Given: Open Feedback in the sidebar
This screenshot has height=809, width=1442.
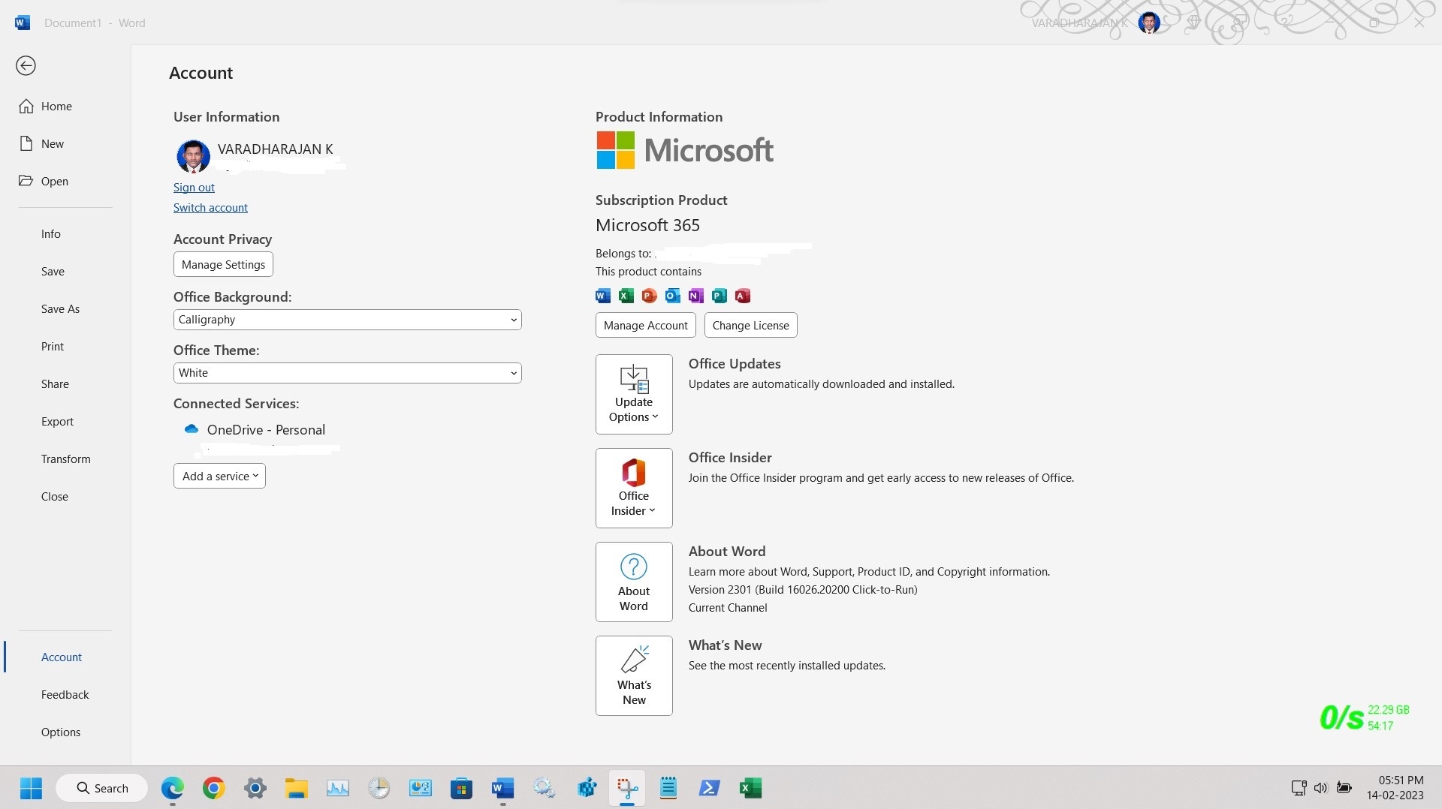Looking at the screenshot, I should (65, 695).
